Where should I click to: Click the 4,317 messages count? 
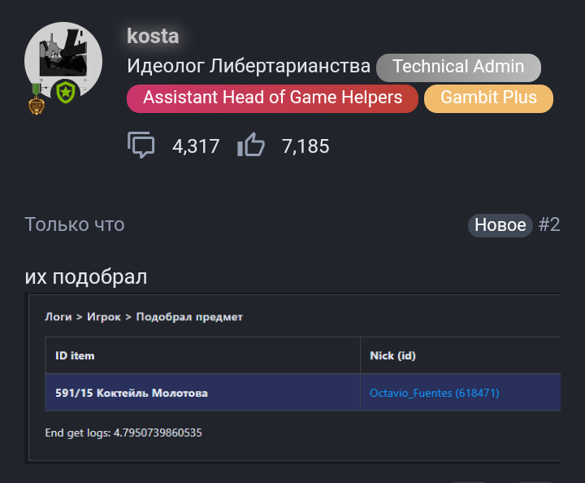tap(196, 146)
